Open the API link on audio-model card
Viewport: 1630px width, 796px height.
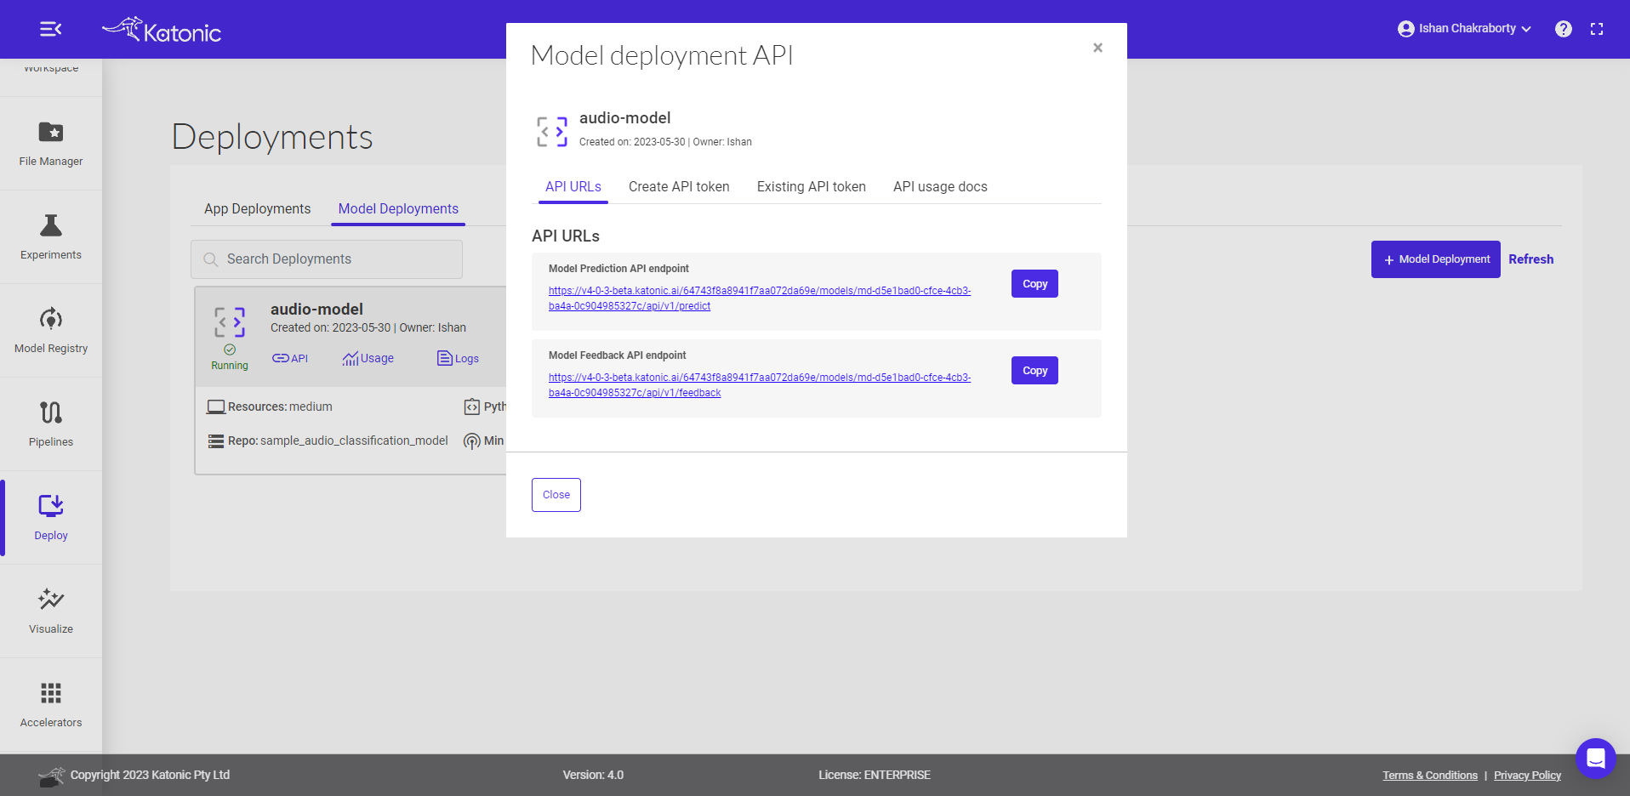pos(290,359)
